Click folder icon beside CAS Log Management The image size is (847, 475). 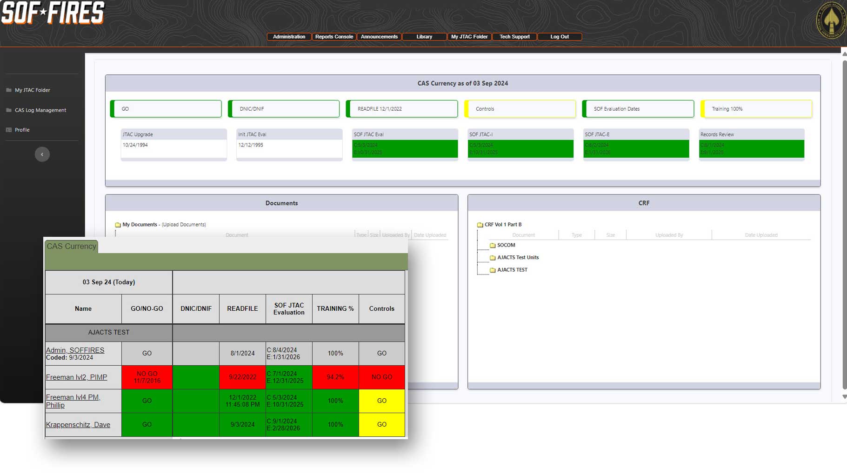point(9,110)
